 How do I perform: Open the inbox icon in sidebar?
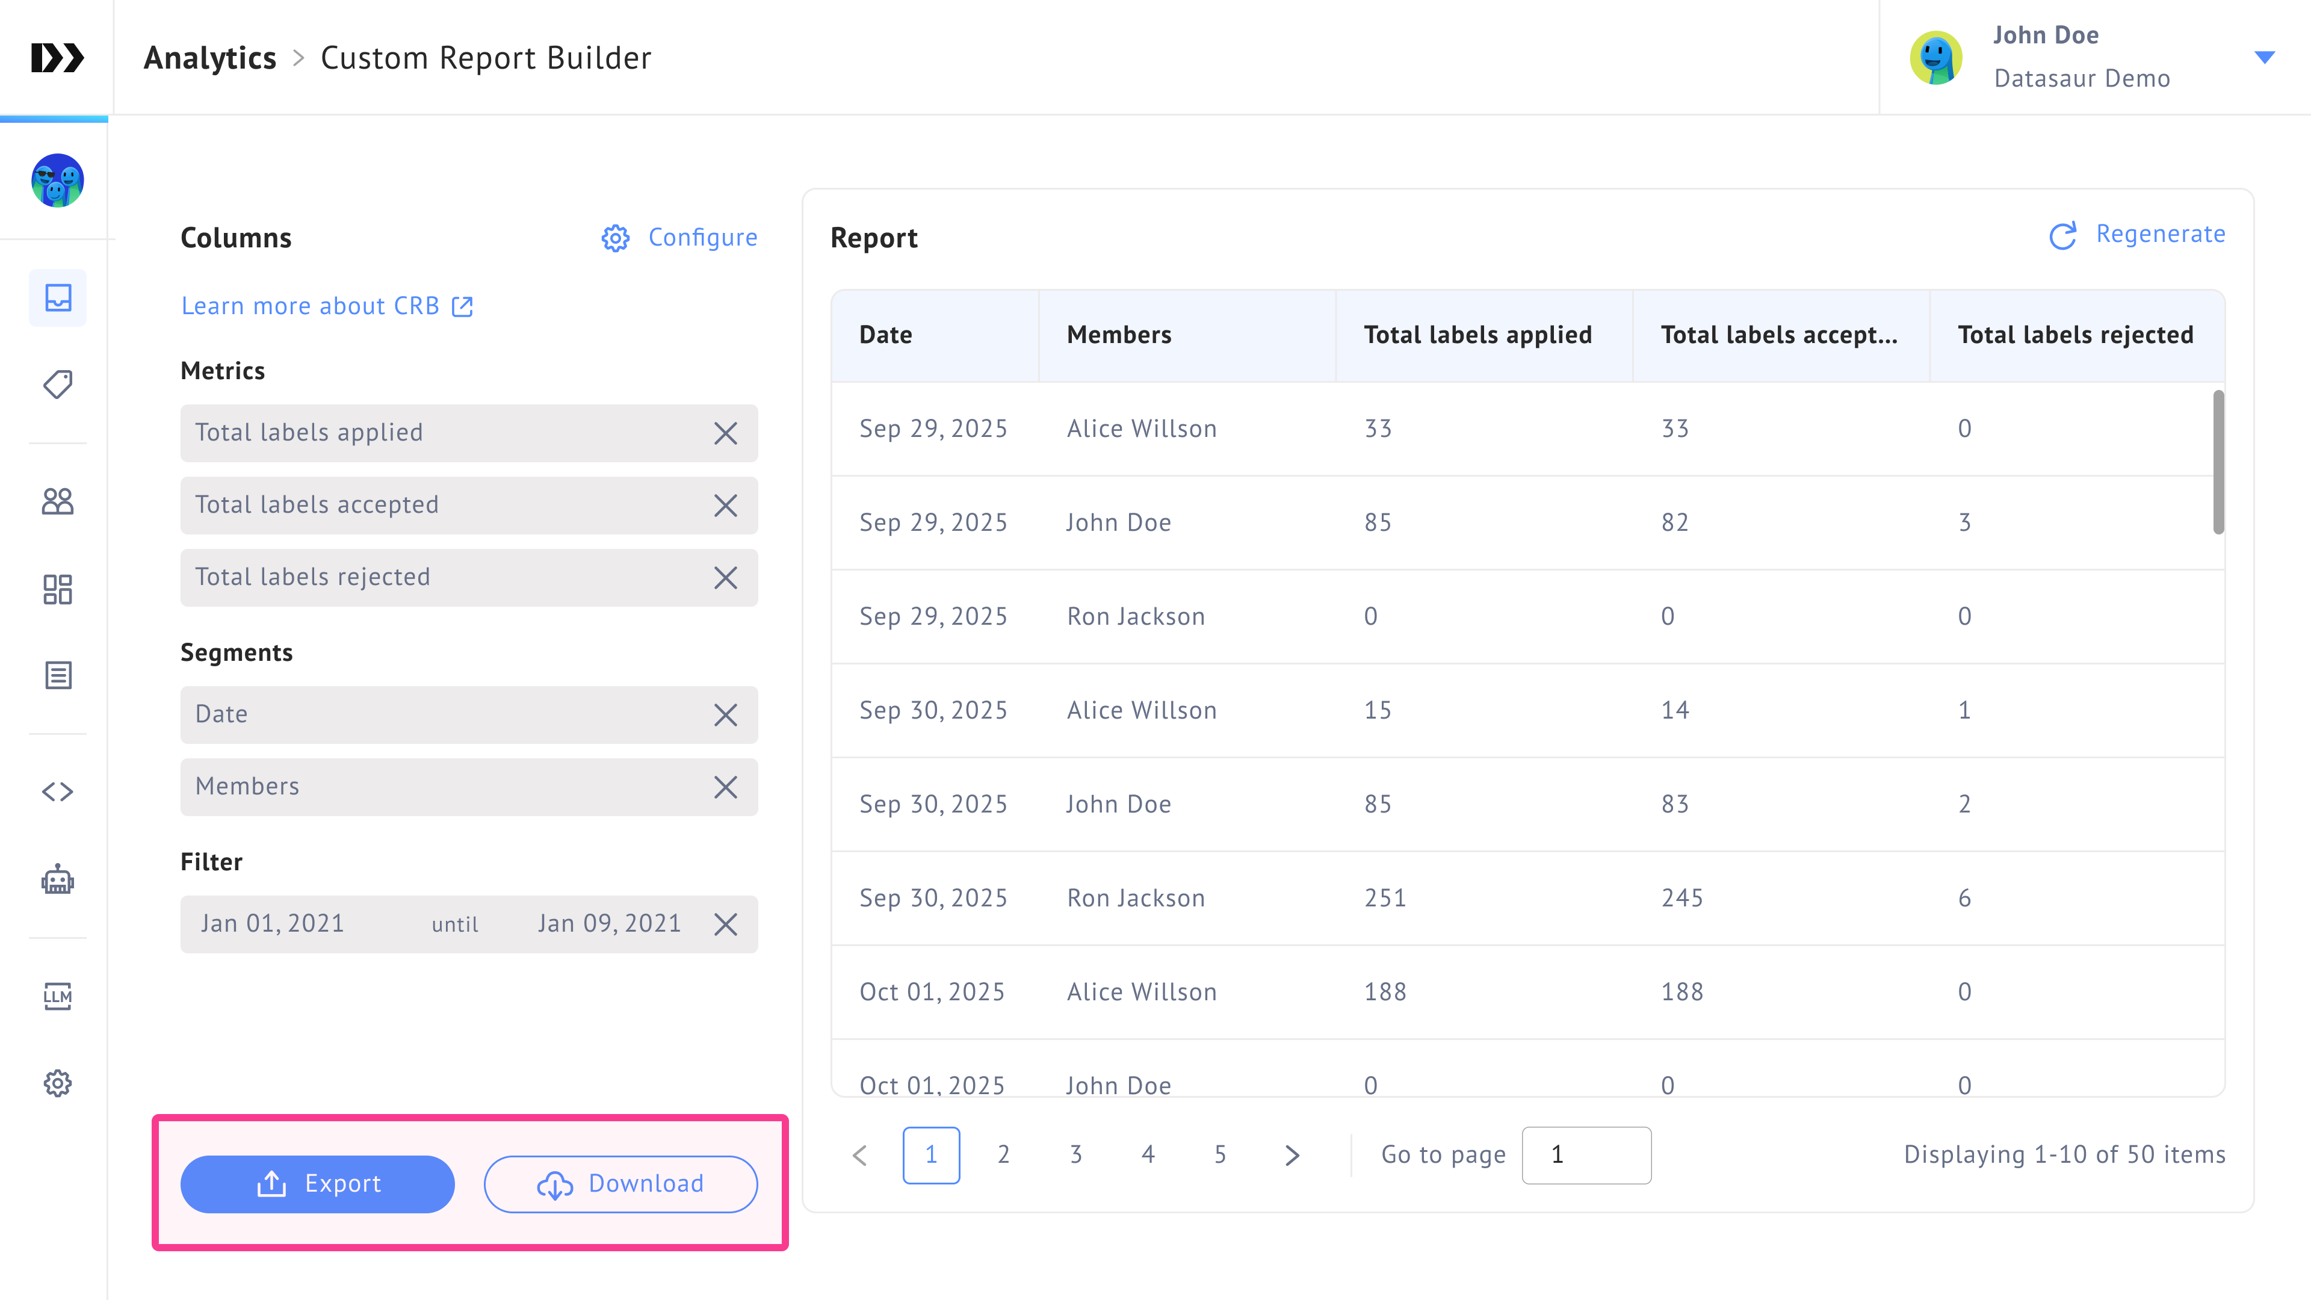tap(57, 298)
